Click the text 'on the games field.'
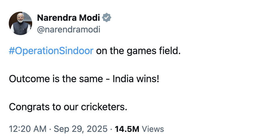The width and height of the screenshot is (259, 138). click(139, 51)
